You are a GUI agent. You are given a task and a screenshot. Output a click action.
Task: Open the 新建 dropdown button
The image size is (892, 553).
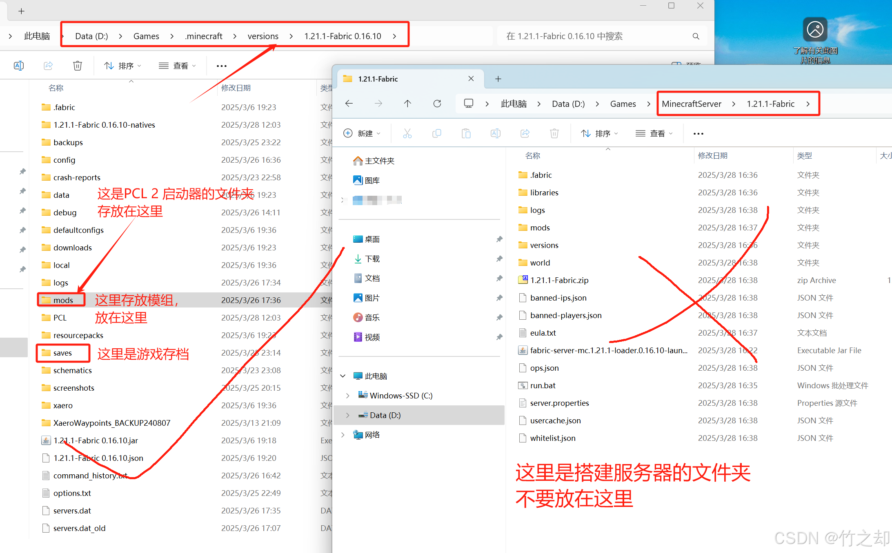tap(363, 133)
